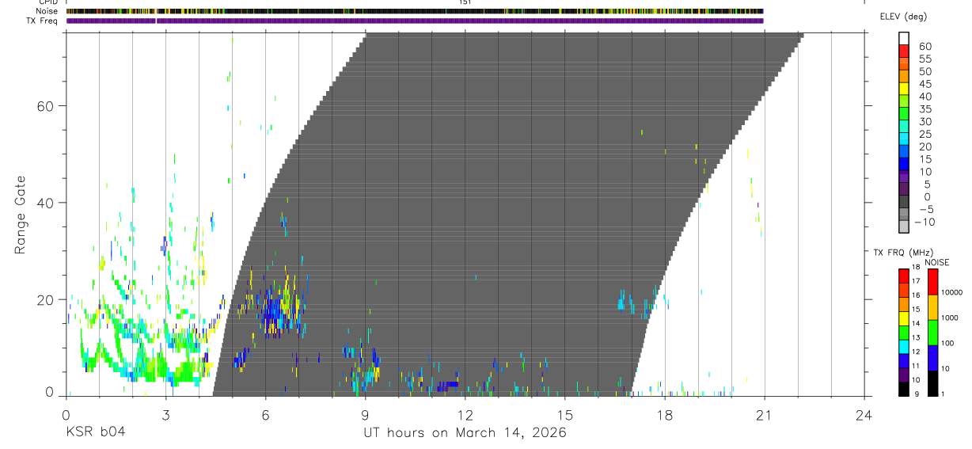Viewport: 972px width, 449px height.
Task: Pick the dark gray ELEV swatch near -5
Action: (904, 202)
